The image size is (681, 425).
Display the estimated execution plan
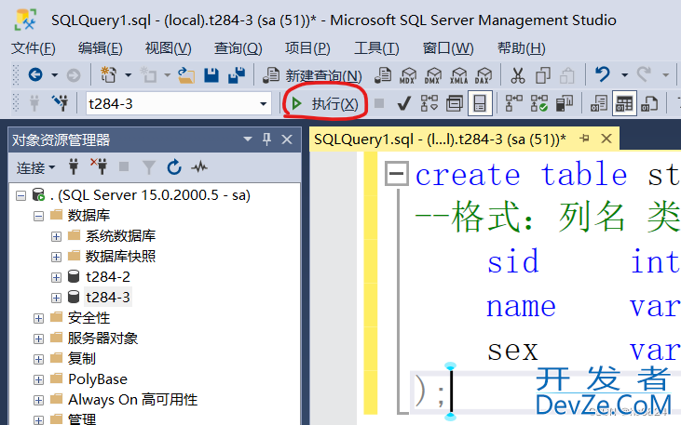pyautogui.click(x=429, y=103)
